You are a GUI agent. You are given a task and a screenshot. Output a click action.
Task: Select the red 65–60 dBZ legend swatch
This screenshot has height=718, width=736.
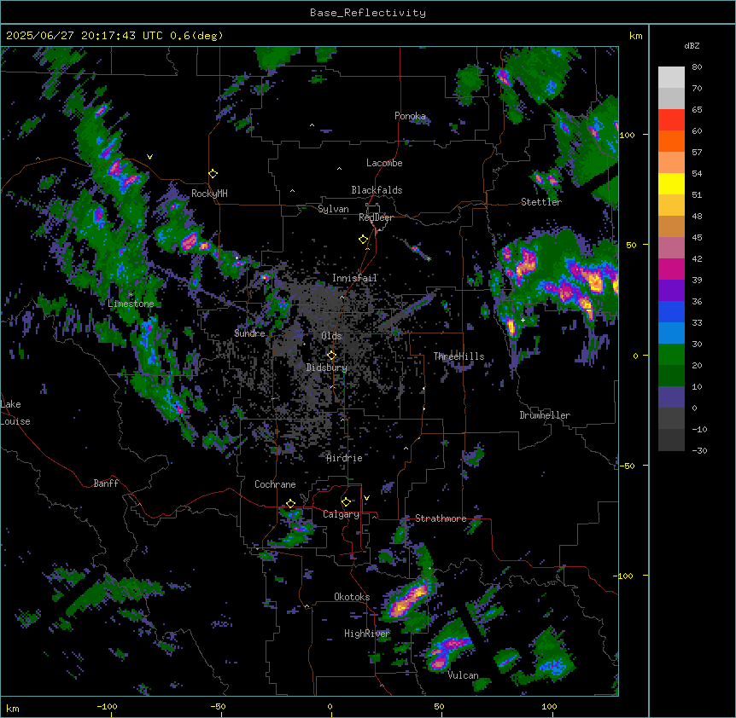pyautogui.click(x=671, y=119)
